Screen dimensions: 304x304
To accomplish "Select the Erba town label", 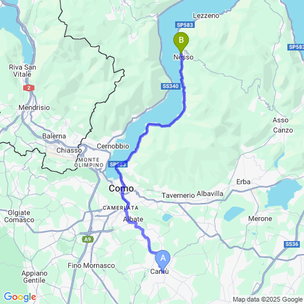I will [x=243, y=182].
